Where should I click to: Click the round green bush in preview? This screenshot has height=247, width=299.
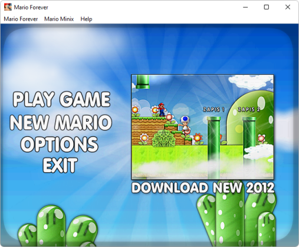(164, 138)
